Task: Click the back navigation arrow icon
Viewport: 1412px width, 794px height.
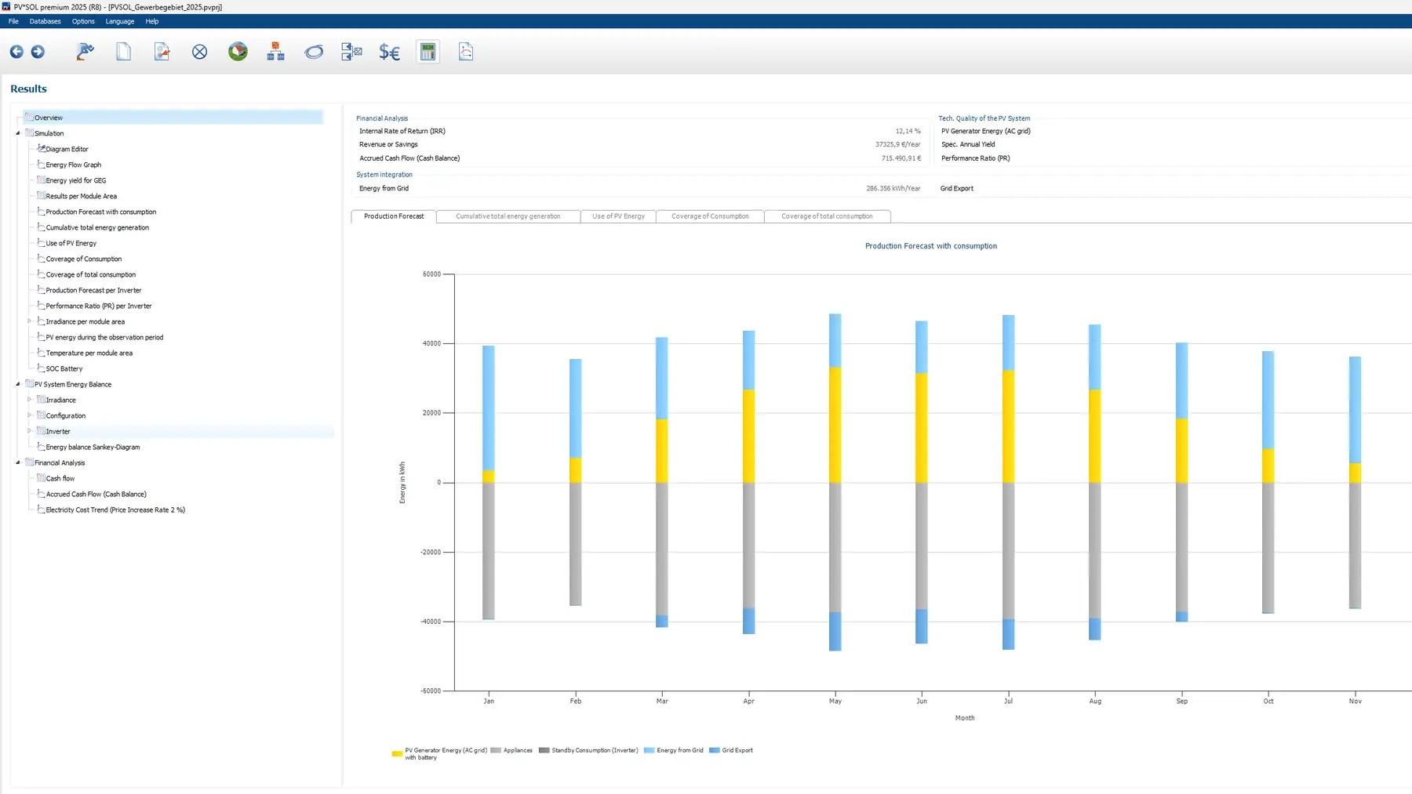Action: pyautogui.click(x=16, y=52)
